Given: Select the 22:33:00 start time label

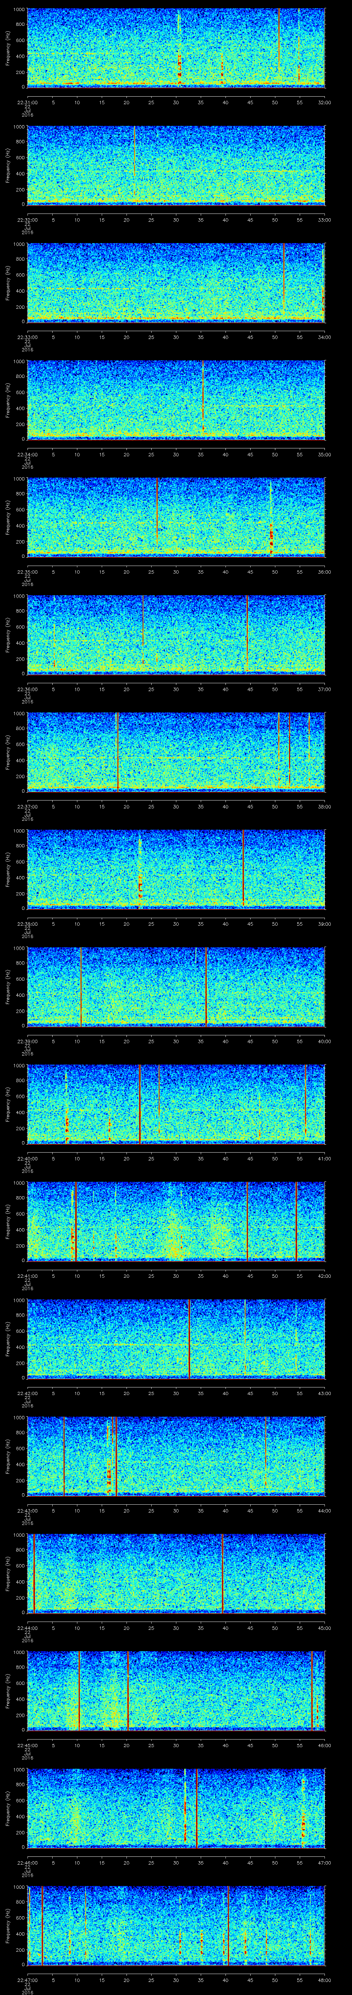Looking at the screenshot, I should [x=28, y=337].
